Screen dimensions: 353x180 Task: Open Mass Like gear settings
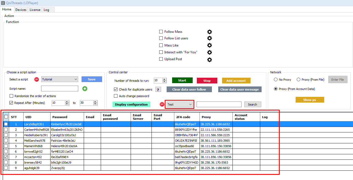tap(209, 45)
